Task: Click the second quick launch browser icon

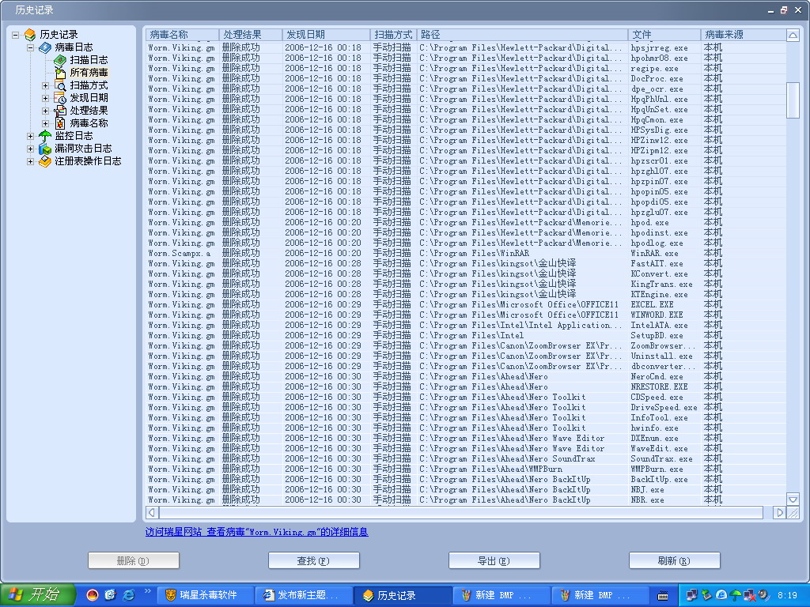Action: pos(110,595)
